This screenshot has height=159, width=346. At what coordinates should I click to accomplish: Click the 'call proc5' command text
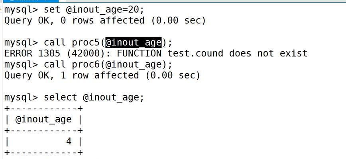72,42
